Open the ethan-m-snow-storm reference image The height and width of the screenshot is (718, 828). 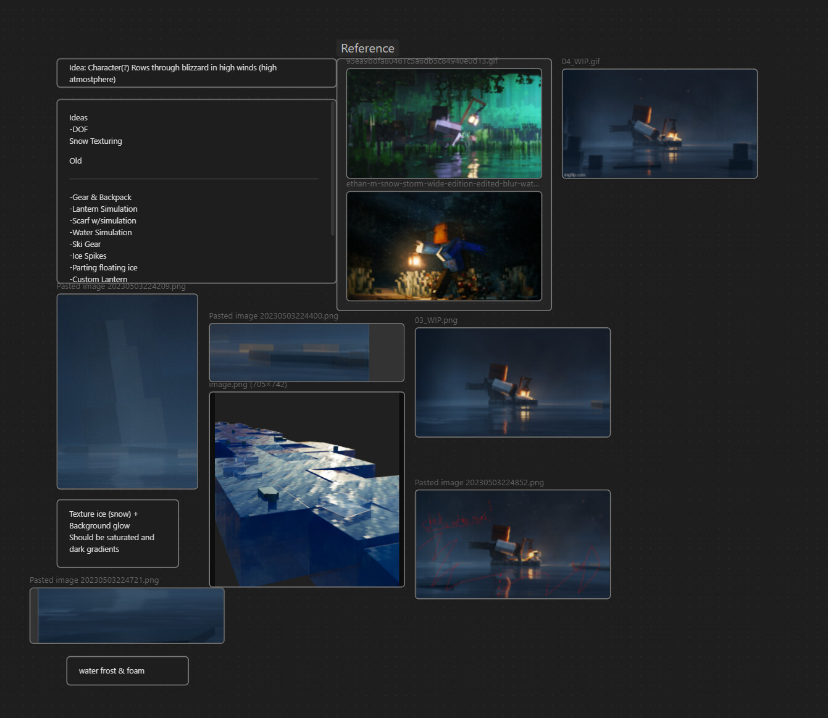coord(443,246)
